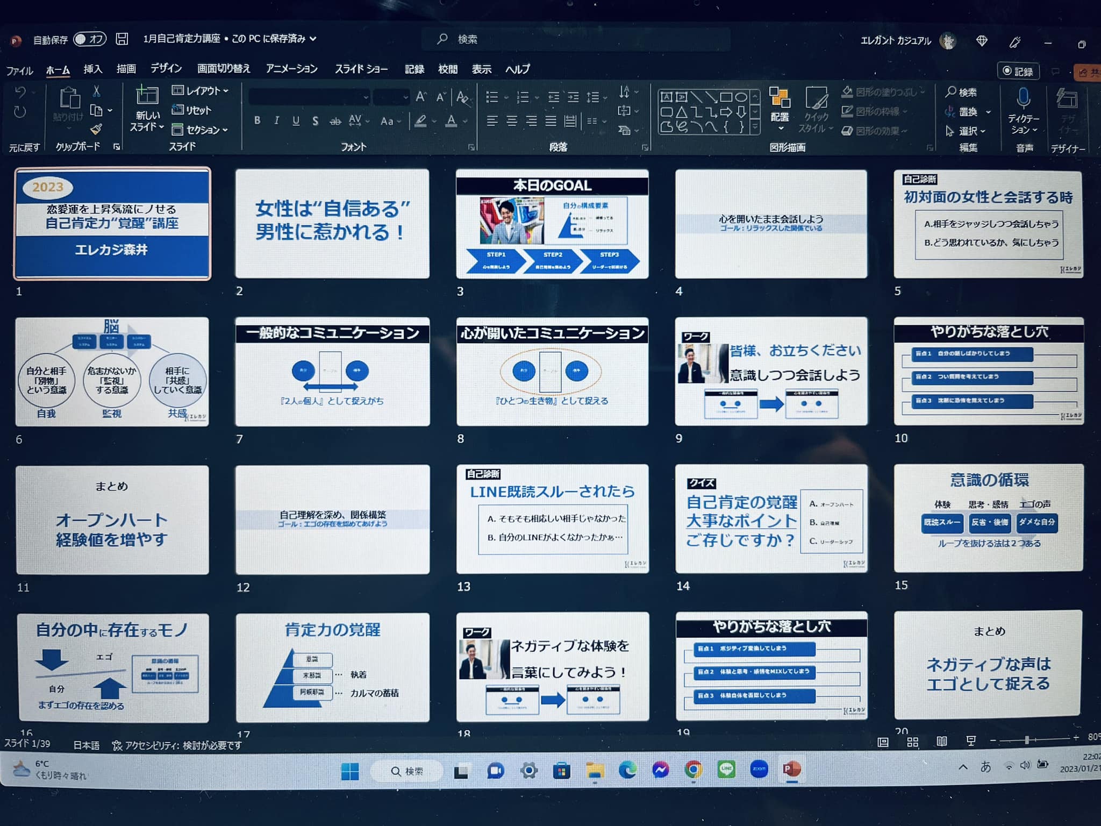Switch to the Transitions (画面切り替え) tab

pyautogui.click(x=224, y=68)
